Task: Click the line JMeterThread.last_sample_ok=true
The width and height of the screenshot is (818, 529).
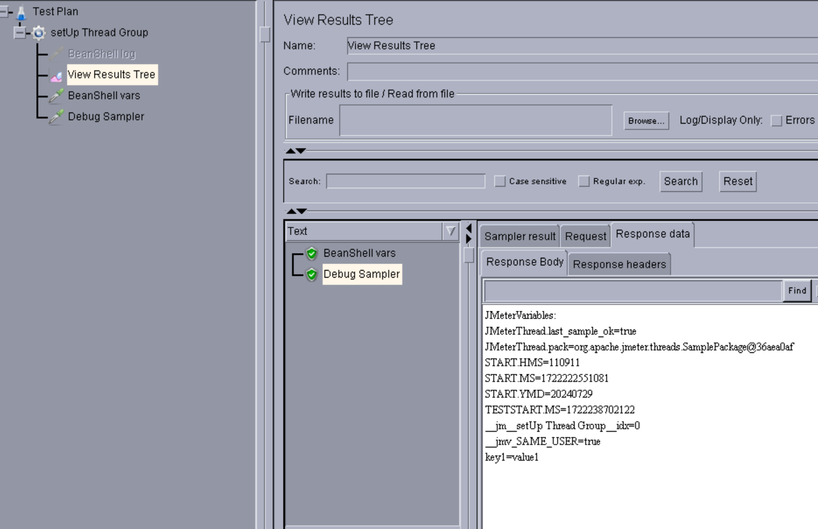Action: click(561, 331)
